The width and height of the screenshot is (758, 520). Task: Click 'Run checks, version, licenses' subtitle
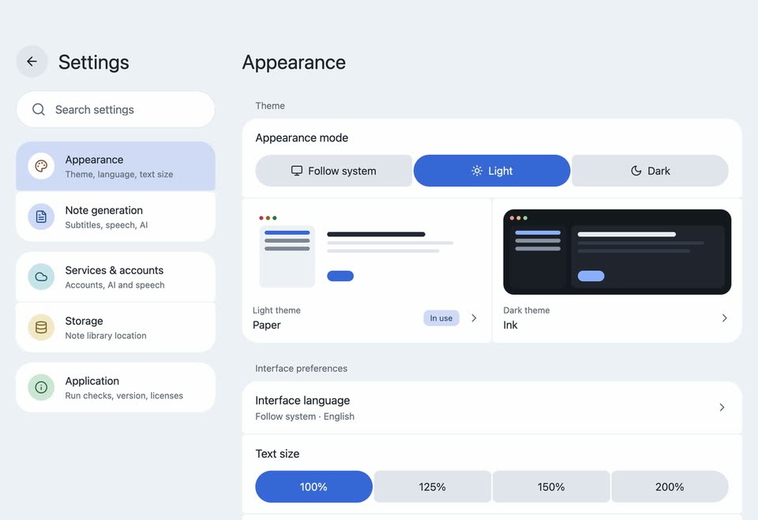coord(124,396)
